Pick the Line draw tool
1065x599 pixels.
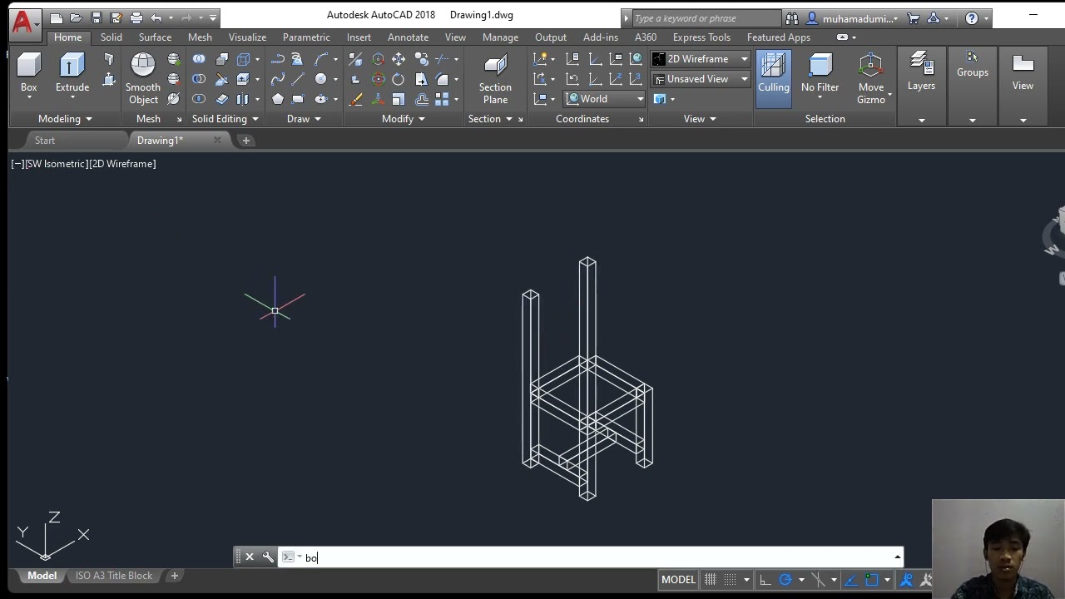[x=298, y=79]
